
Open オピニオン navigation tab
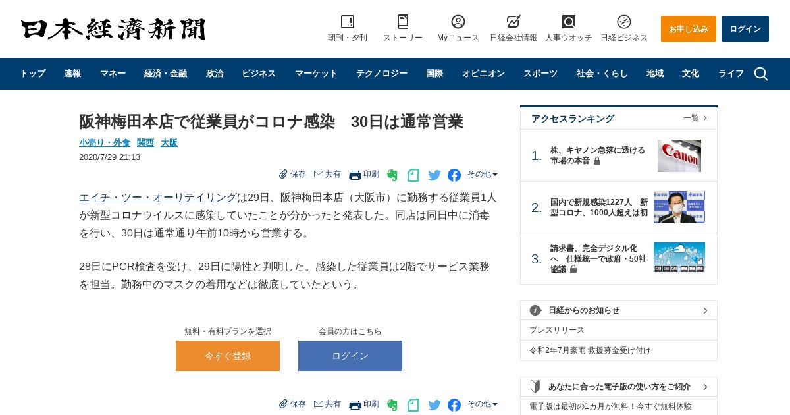point(483,74)
